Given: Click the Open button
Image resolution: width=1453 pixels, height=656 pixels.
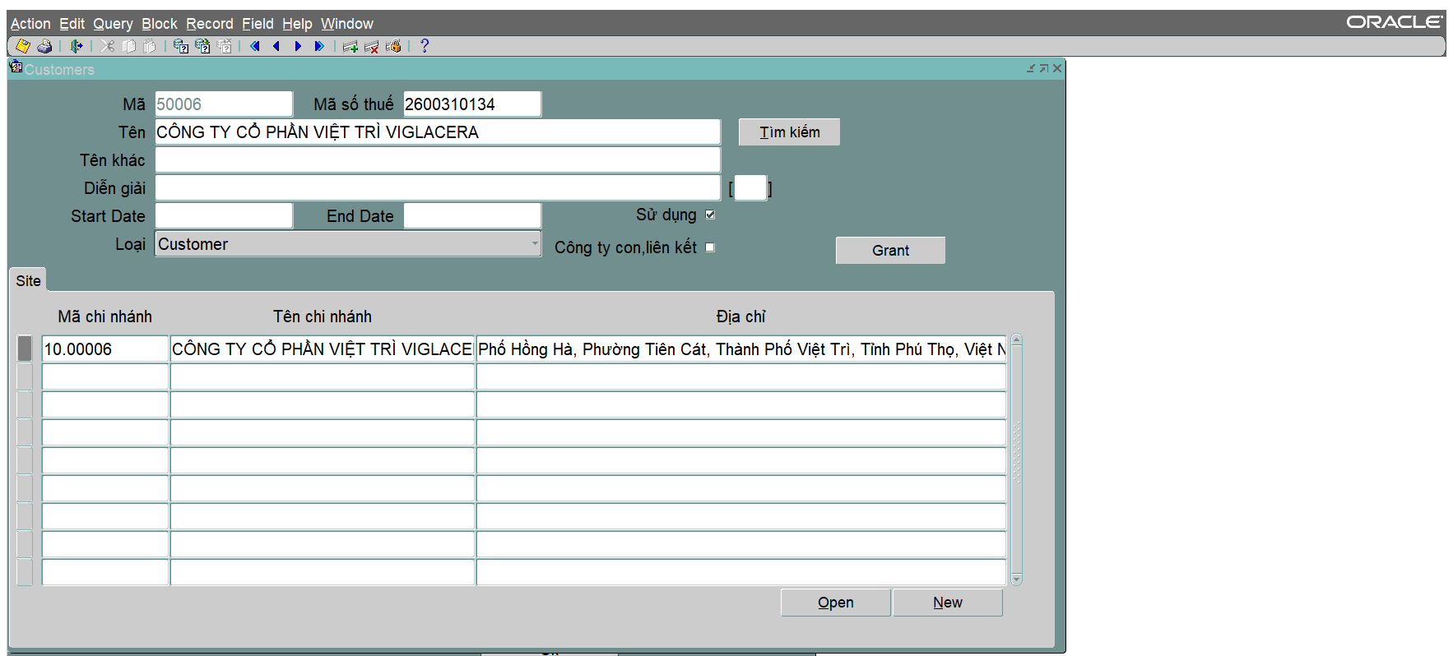Looking at the screenshot, I should click(836, 603).
